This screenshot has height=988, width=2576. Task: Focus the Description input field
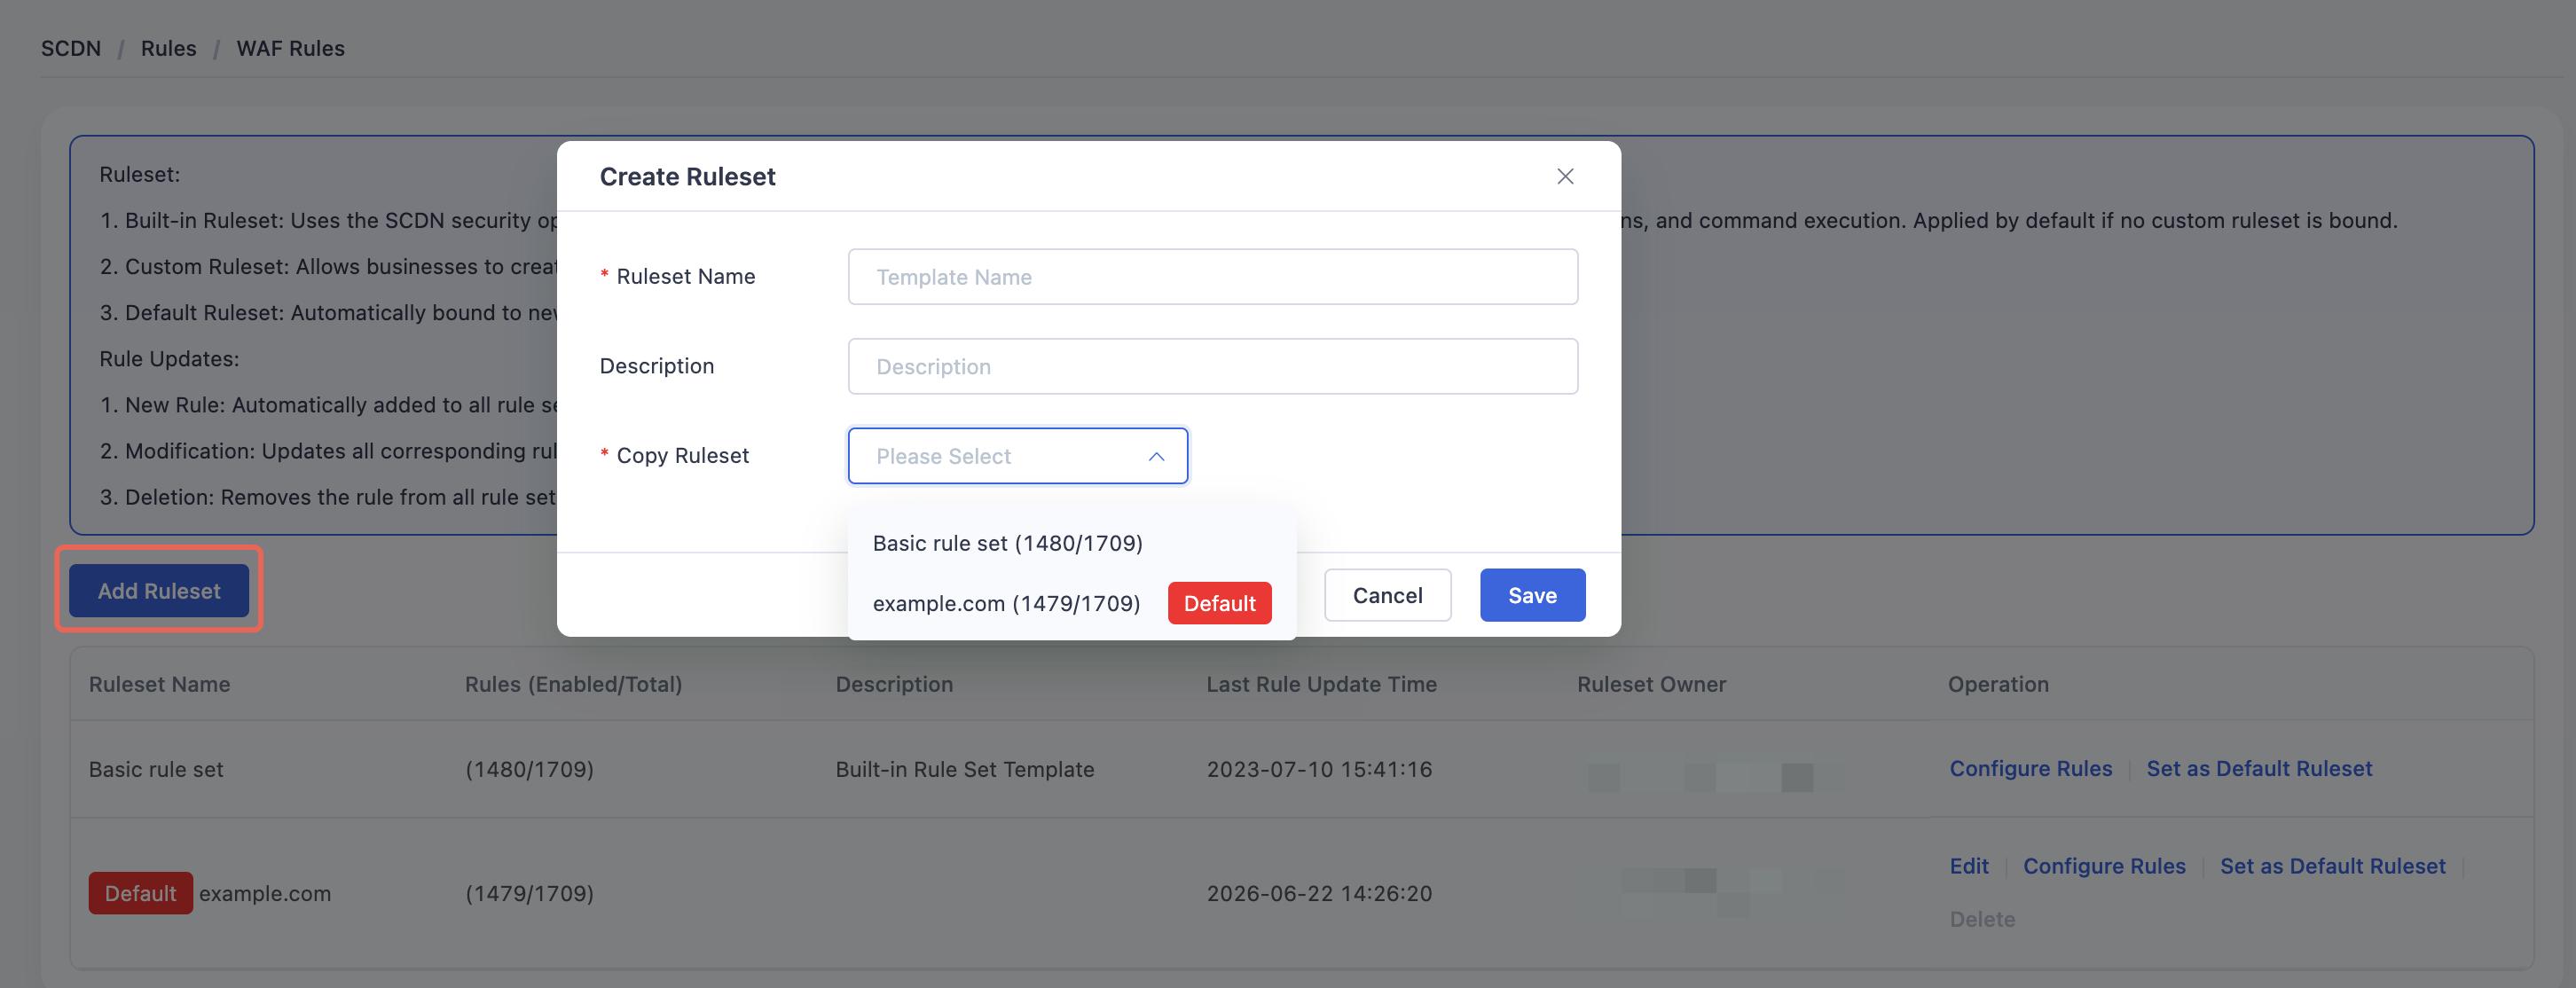tap(1212, 366)
